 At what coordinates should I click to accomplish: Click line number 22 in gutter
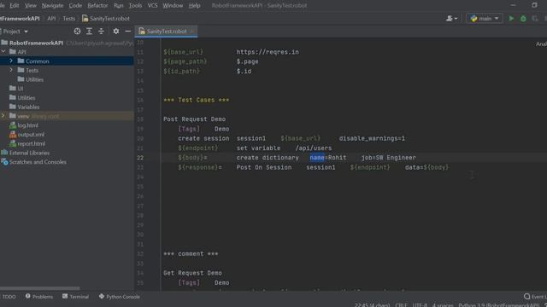[x=140, y=158]
